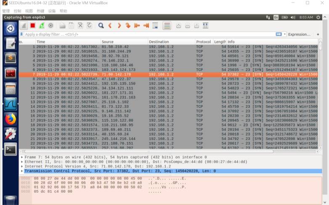Click the display filter input field
329x205 pixels.
point(147,34)
